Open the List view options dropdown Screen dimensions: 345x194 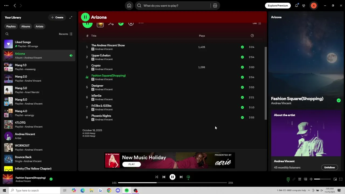point(257,23)
